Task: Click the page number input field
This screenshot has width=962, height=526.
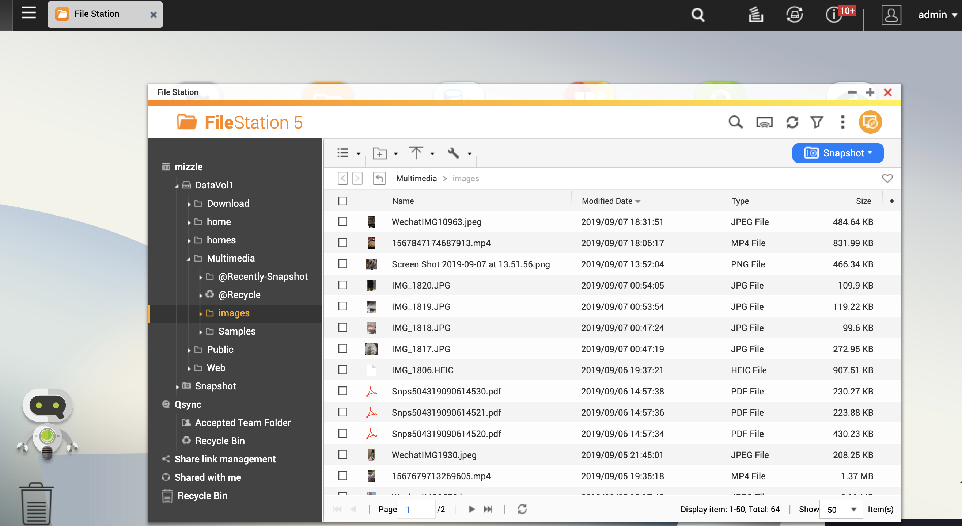Action: (x=416, y=509)
